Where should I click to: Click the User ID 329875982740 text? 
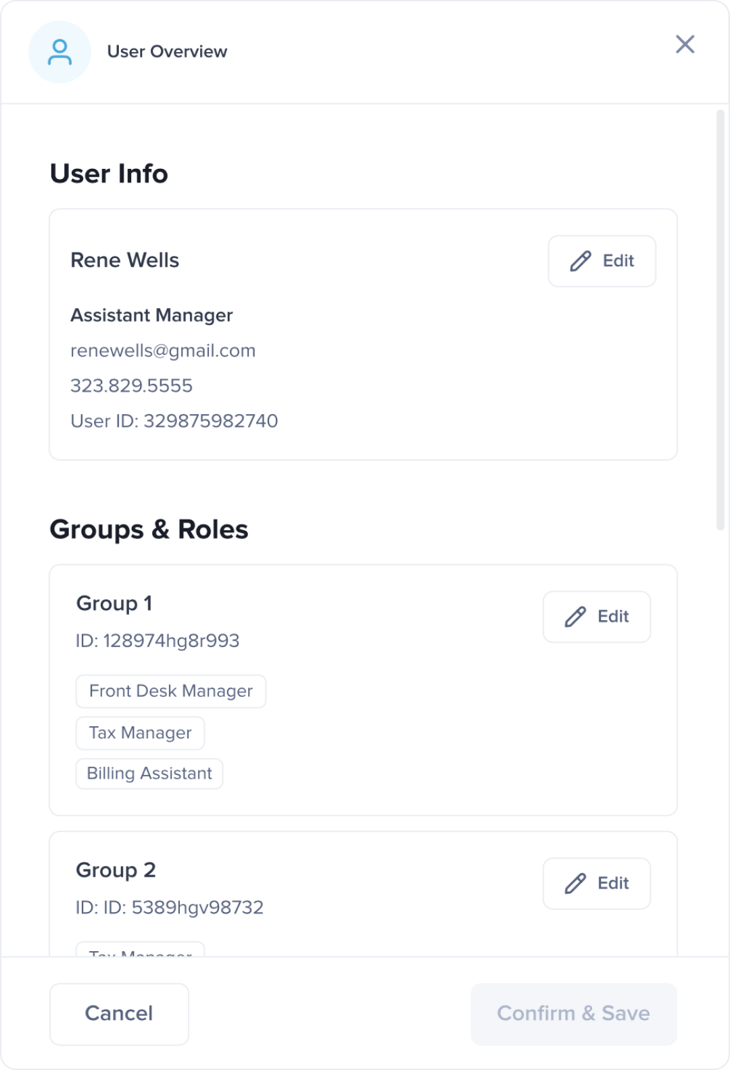pyautogui.click(x=174, y=421)
